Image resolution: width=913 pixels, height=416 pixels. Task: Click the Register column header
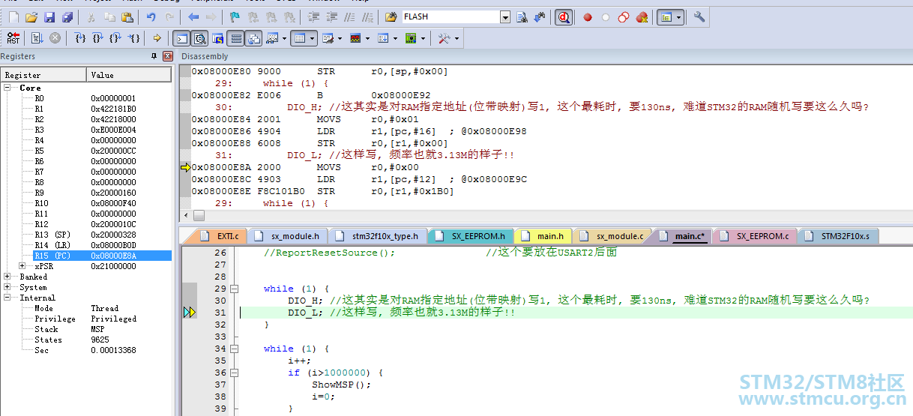click(44, 75)
